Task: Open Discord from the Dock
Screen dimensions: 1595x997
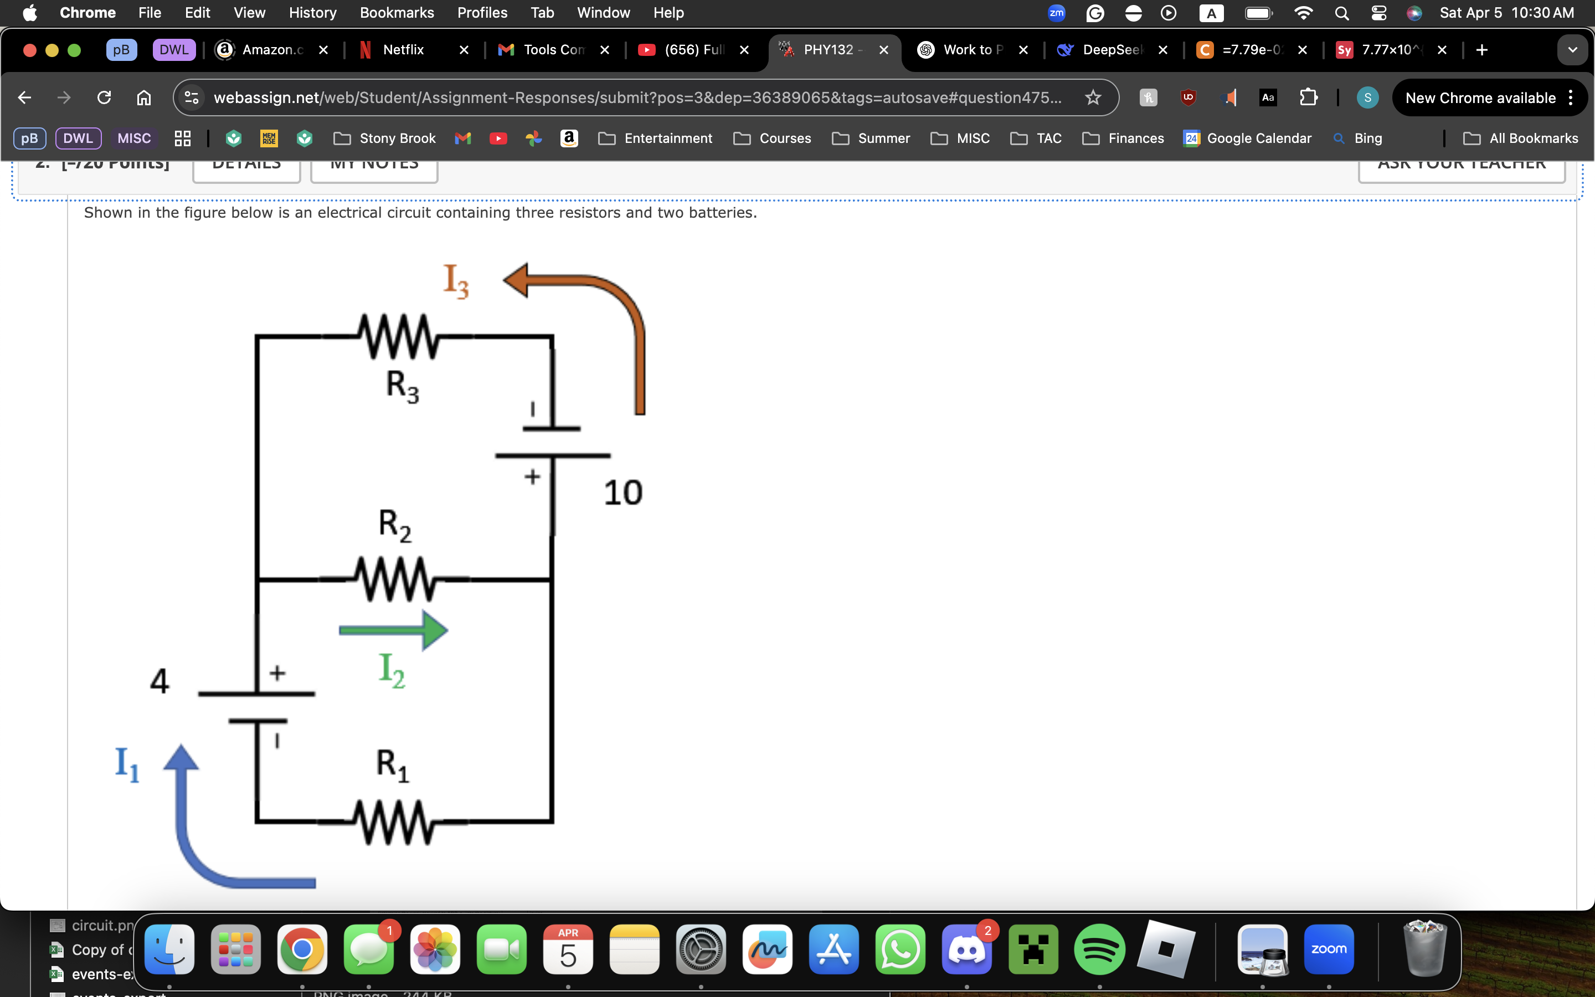Action: (x=967, y=949)
